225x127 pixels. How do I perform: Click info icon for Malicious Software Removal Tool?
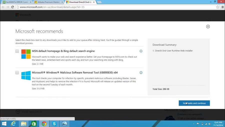141,73
